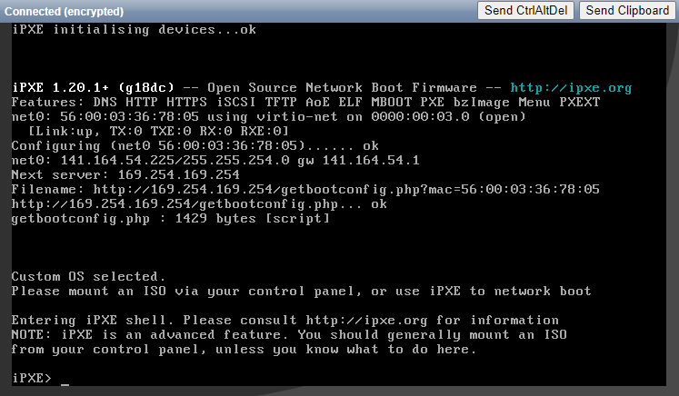
Task: Click the 'Features: DNS HTTP HTTPS iSCSI' line
Action: coord(305,102)
